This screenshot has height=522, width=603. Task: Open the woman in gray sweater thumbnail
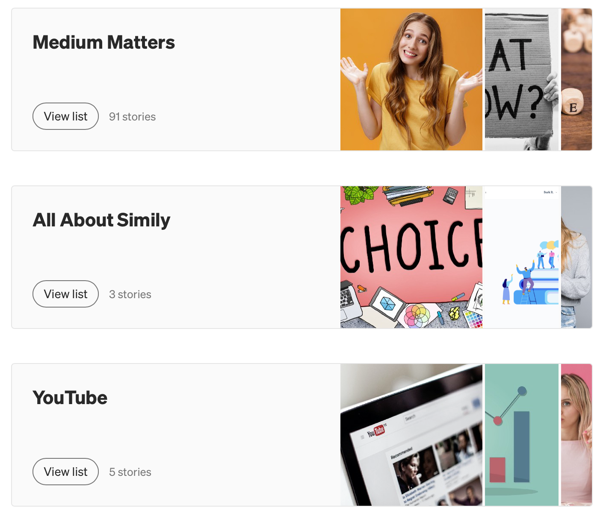pos(576,257)
